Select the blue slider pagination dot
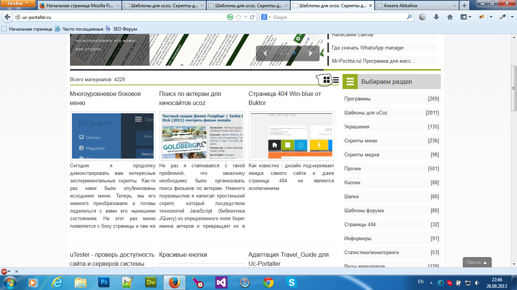This screenshot has height=290, width=517. point(295,53)
